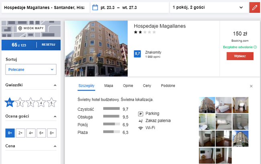Switch to the Podobne tab
261x164 pixels.
168,86
